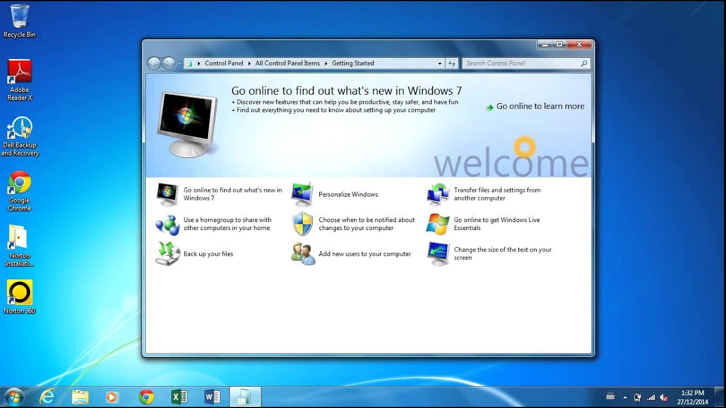726x408 pixels.
Task: Click the muted speaker volume tray icon
Action: click(664, 397)
